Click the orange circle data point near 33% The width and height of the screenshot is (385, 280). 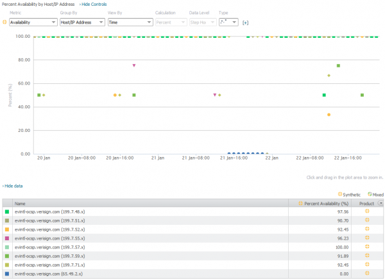pos(329,115)
